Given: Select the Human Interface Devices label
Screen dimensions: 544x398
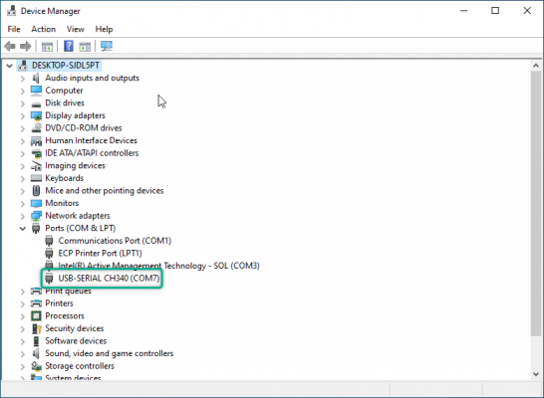Looking at the screenshot, I should (91, 140).
